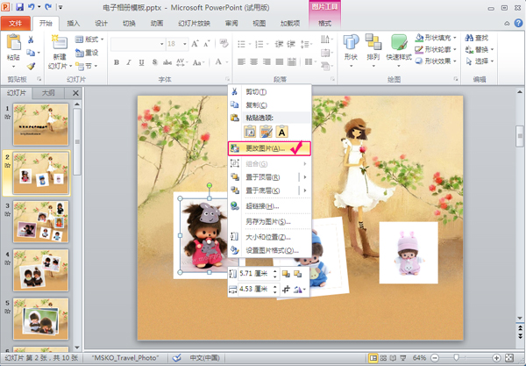
Task: Click the Undo arrow in title bar
Action: point(32,7)
